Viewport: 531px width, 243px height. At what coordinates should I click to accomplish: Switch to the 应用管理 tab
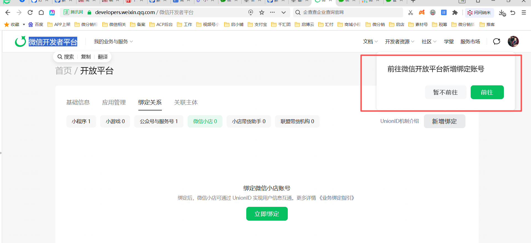pyautogui.click(x=114, y=102)
